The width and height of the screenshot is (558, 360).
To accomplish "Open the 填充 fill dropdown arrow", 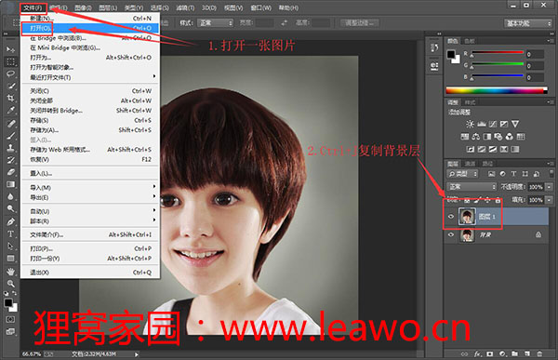I will click(x=549, y=200).
